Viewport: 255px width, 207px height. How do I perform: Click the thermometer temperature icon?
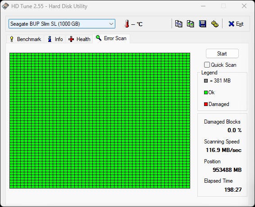click(127, 24)
